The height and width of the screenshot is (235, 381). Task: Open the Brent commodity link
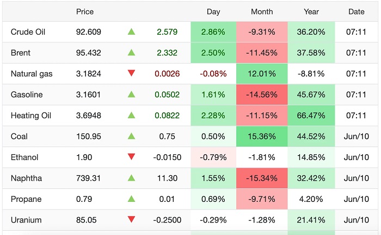pos(21,53)
